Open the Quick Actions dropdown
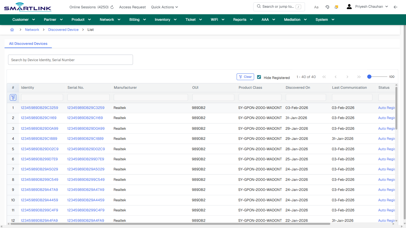The image size is (406, 228). click(164, 7)
